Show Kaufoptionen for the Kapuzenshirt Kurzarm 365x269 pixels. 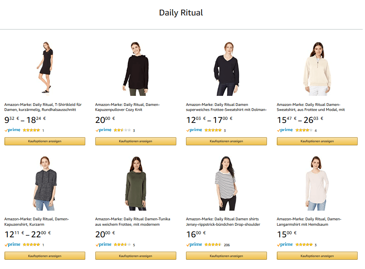[45, 256]
